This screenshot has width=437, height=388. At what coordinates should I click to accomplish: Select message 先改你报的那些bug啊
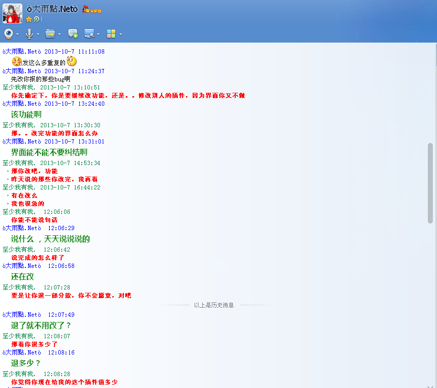tap(41, 79)
